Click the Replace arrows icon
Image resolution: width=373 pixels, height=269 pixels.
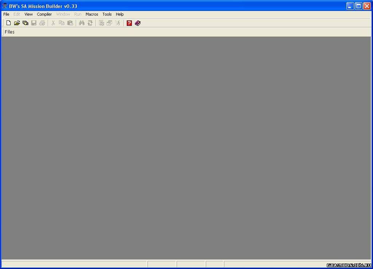point(90,23)
